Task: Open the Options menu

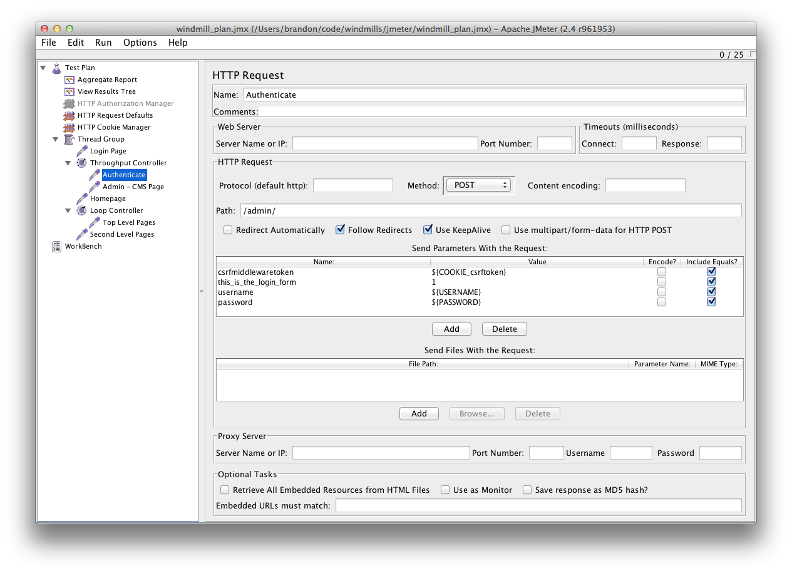Action: (x=140, y=43)
